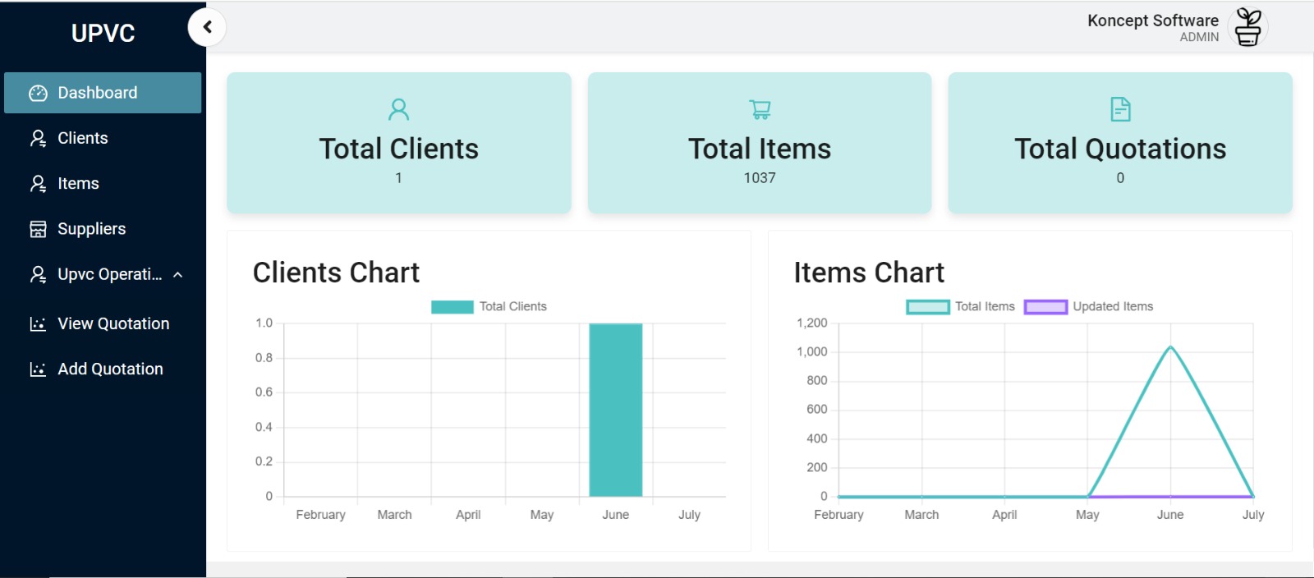Toggle Total Clients legend in Clients Chart
The image size is (1314, 578).
coord(512,306)
